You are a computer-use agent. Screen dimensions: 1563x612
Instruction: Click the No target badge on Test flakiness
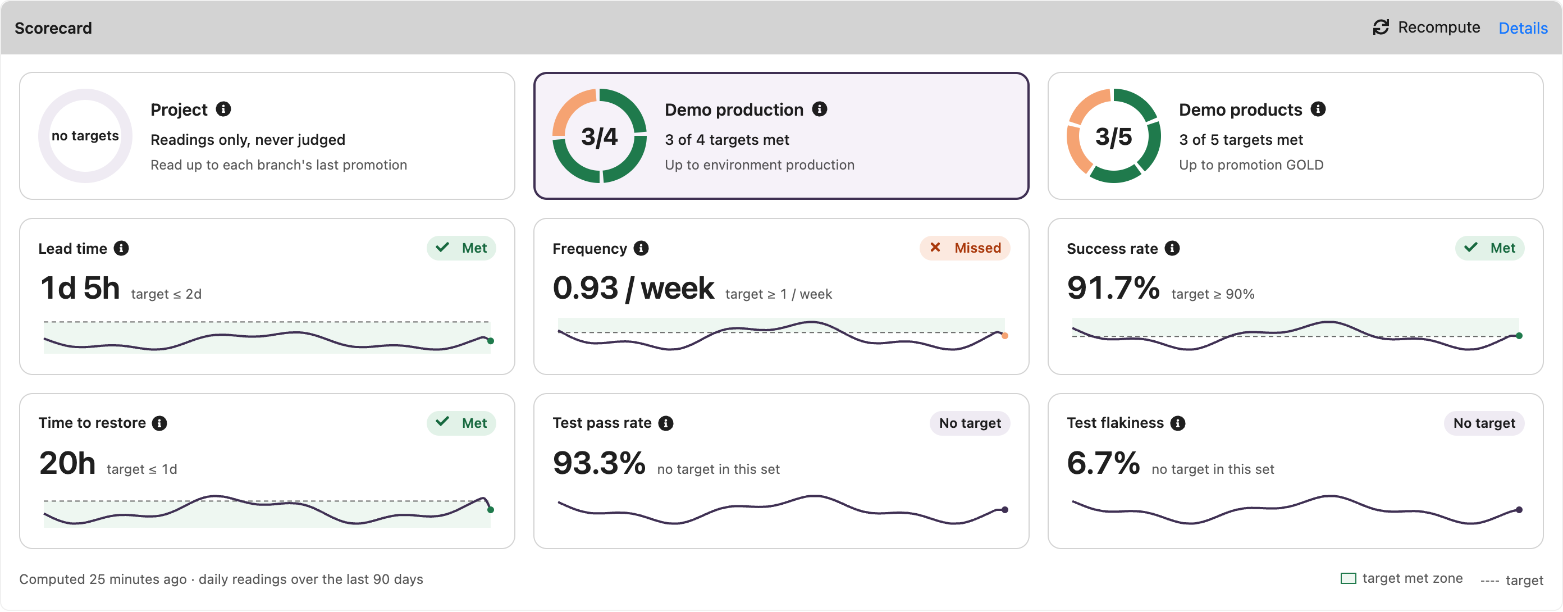click(x=1484, y=423)
